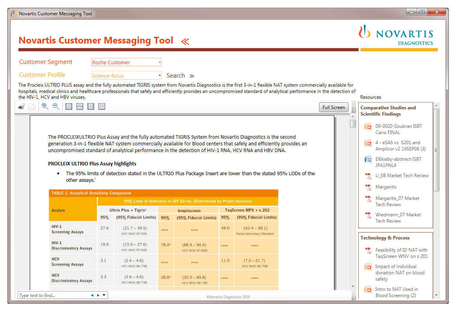
Task: Click the double left chevron beside title
Action: tap(185, 42)
